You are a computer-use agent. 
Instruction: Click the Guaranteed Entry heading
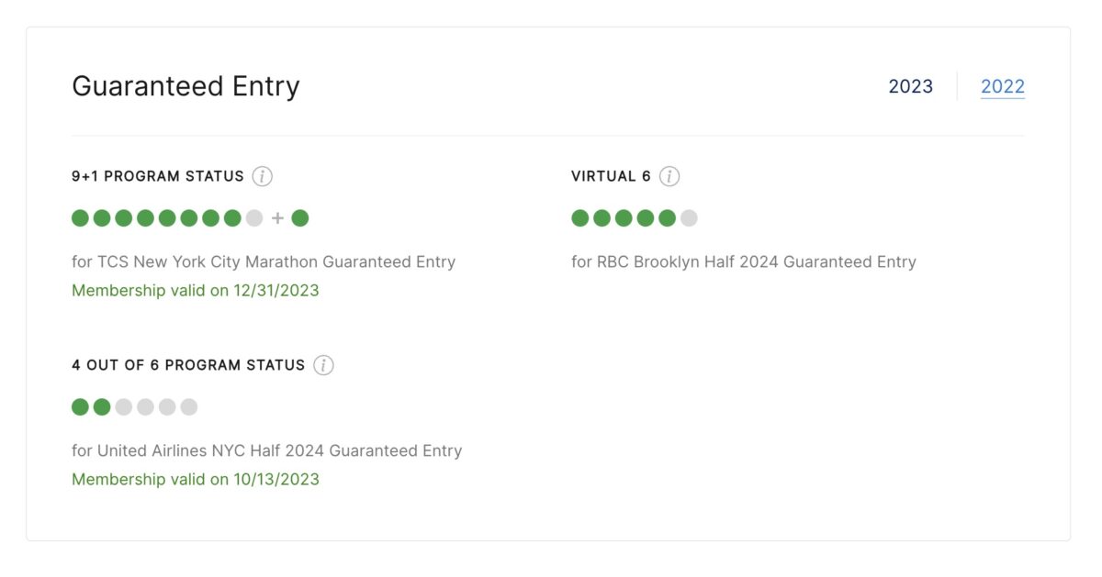pyautogui.click(x=186, y=86)
